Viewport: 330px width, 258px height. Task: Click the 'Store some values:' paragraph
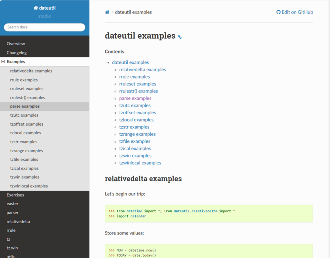124,233
